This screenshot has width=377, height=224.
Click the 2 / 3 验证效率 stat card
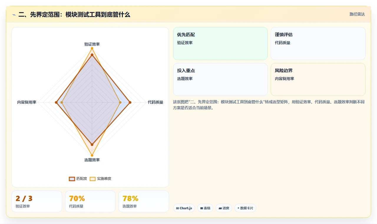37,201
